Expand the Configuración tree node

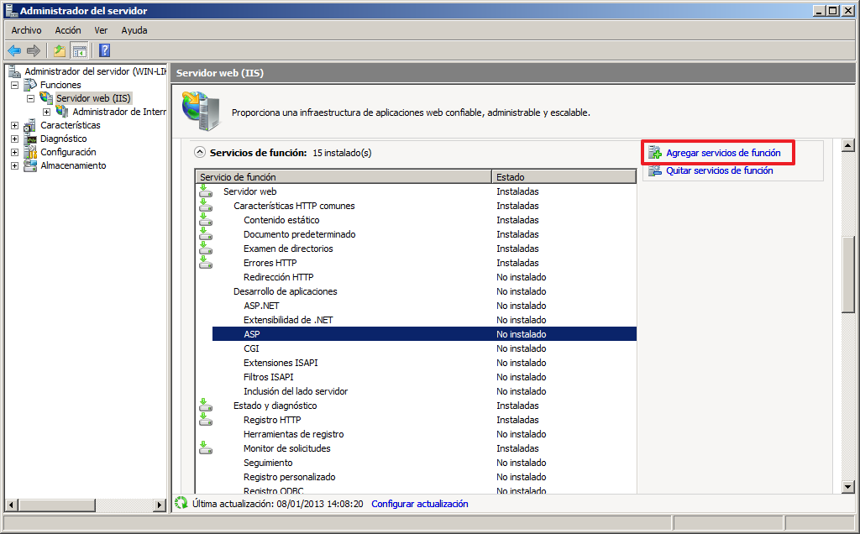14,152
